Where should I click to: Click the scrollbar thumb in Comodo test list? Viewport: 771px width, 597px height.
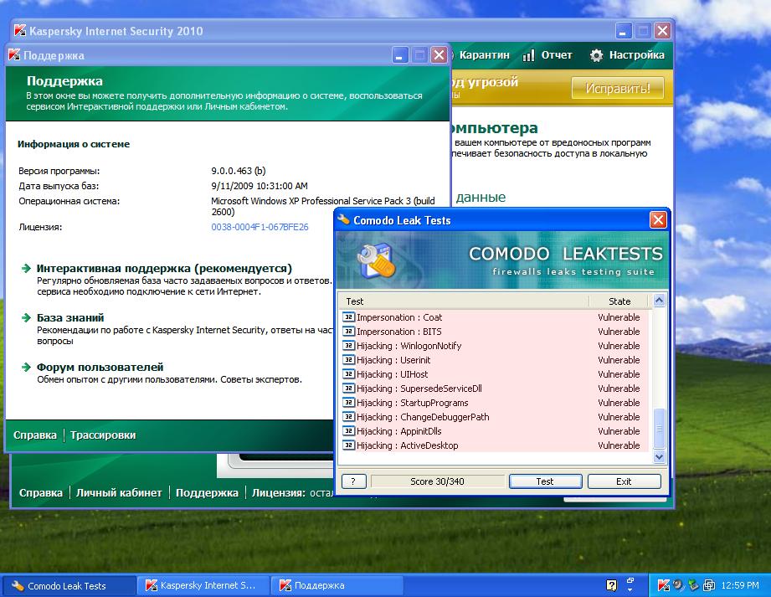(x=659, y=429)
